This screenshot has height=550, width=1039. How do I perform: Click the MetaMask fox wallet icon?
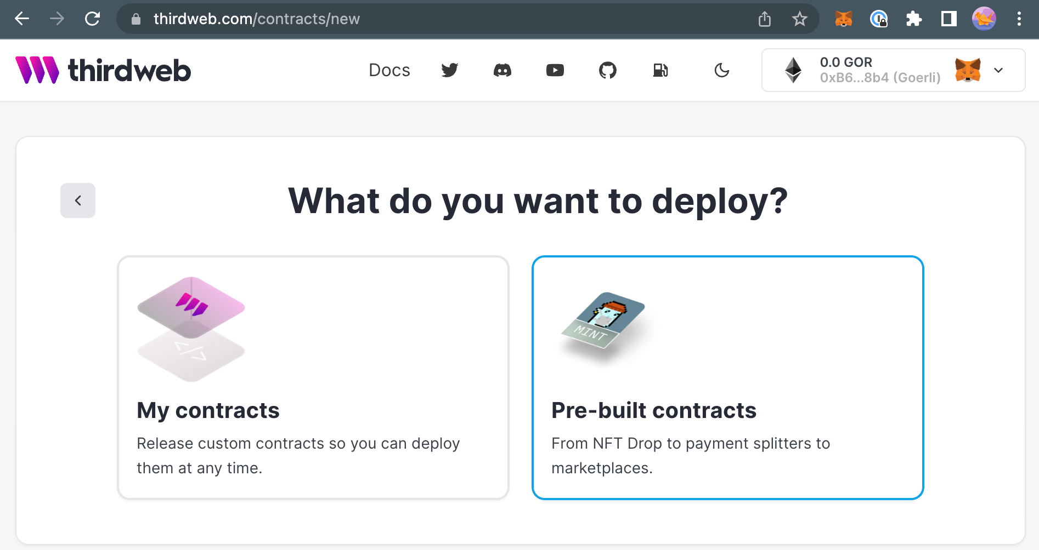click(969, 70)
